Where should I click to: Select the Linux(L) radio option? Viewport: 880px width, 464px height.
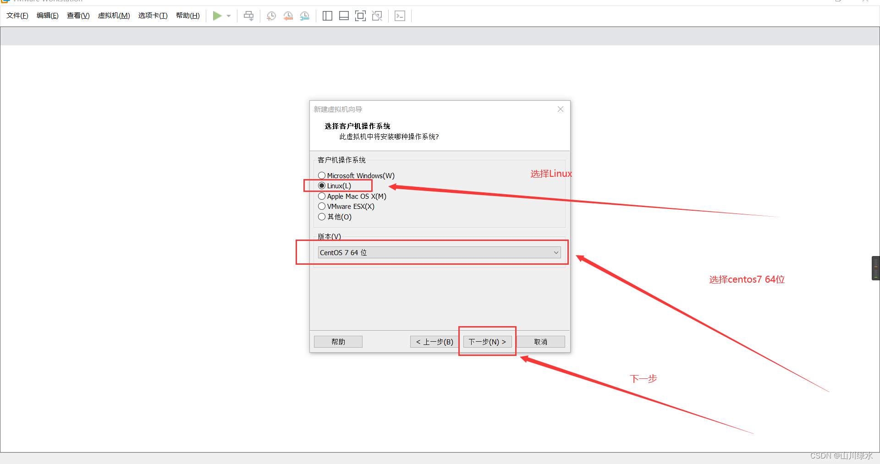point(335,186)
